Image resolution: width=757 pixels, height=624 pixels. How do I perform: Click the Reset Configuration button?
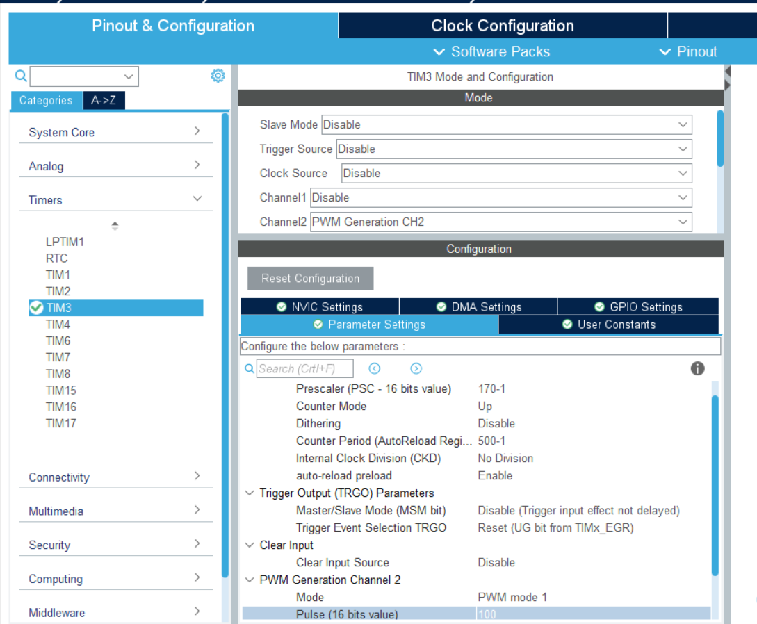point(311,279)
